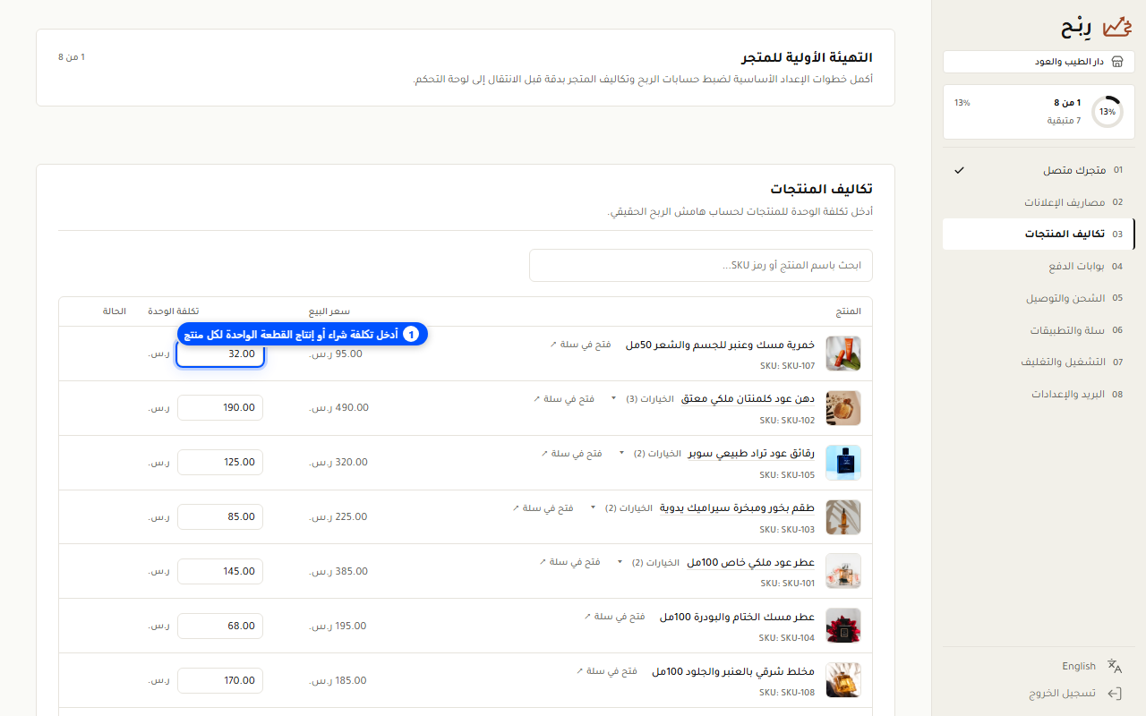Viewport: 1146px width, 716px height.
Task: Focus the product name or SKU search field
Action: (701, 265)
